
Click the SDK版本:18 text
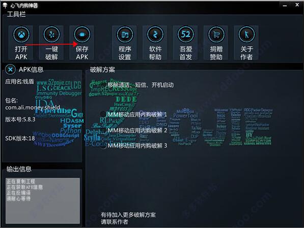pos(20,138)
